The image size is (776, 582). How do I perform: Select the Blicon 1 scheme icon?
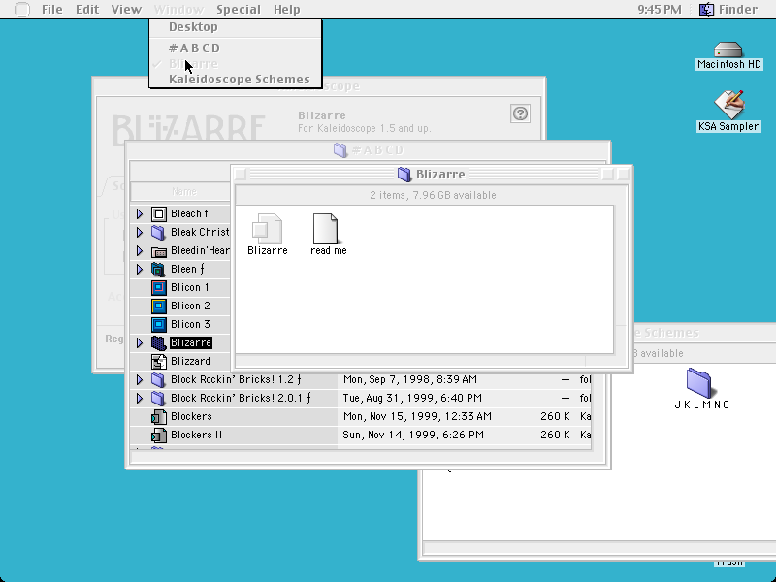coord(158,287)
